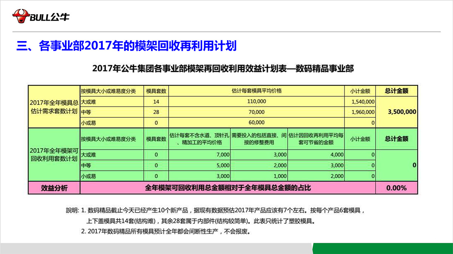Screen dimensions: 453x254
Task: Click the total amount 3,500,000
Action: pyautogui.click(x=396, y=112)
